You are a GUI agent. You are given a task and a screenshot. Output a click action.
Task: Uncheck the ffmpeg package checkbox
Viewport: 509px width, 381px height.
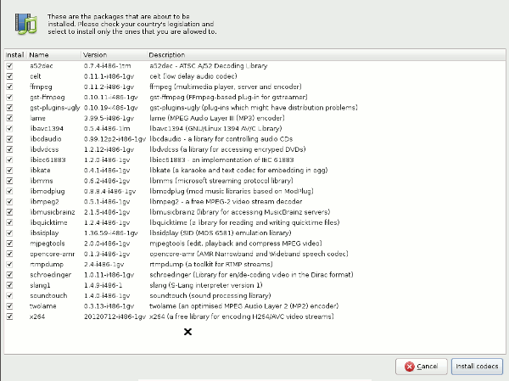click(x=9, y=87)
